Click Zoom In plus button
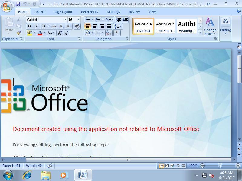Image resolution: width=242 pixels, height=181 pixels. point(238,166)
